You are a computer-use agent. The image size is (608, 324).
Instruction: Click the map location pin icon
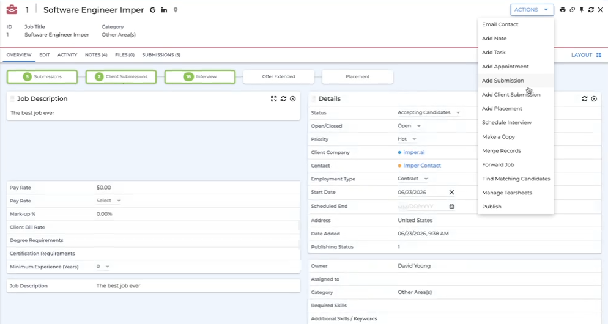click(176, 10)
